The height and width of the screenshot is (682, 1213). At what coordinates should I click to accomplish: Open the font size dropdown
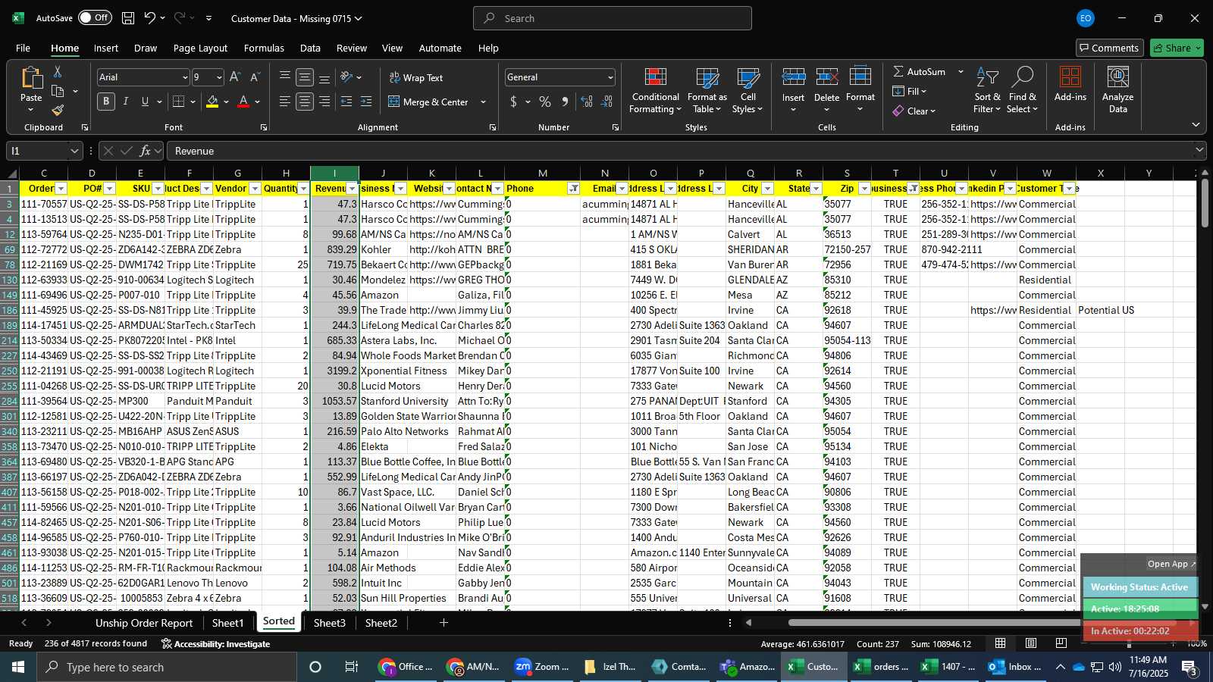[219, 77]
